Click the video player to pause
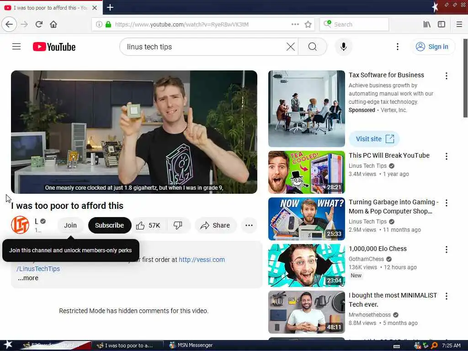This screenshot has height=351, width=468. [x=134, y=132]
